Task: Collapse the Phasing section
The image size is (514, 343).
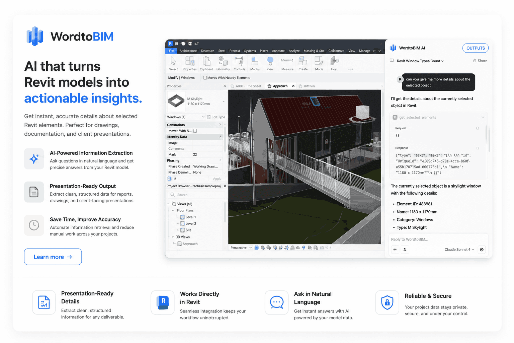Action: pyautogui.click(x=220, y=160)
